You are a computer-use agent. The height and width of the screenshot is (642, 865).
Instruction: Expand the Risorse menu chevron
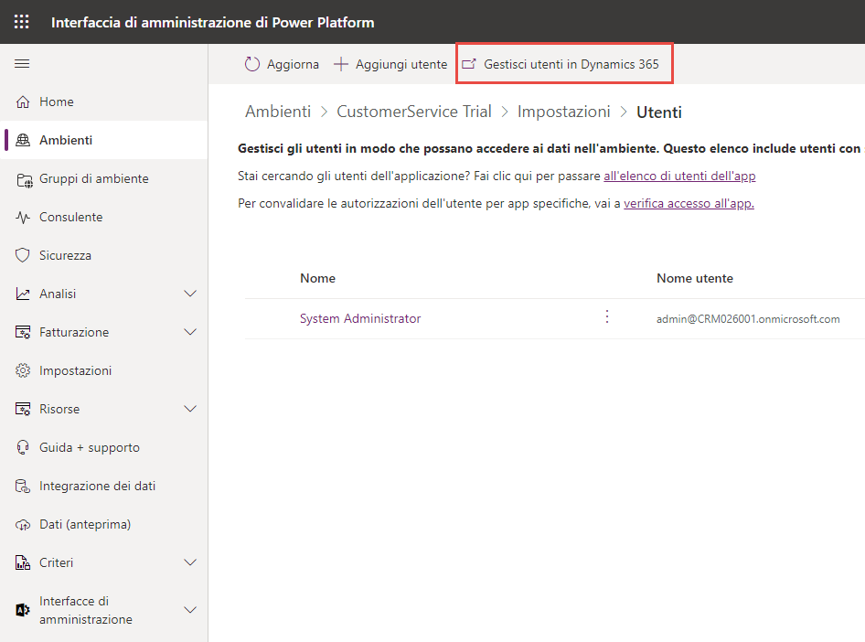(x=190, y=409)
